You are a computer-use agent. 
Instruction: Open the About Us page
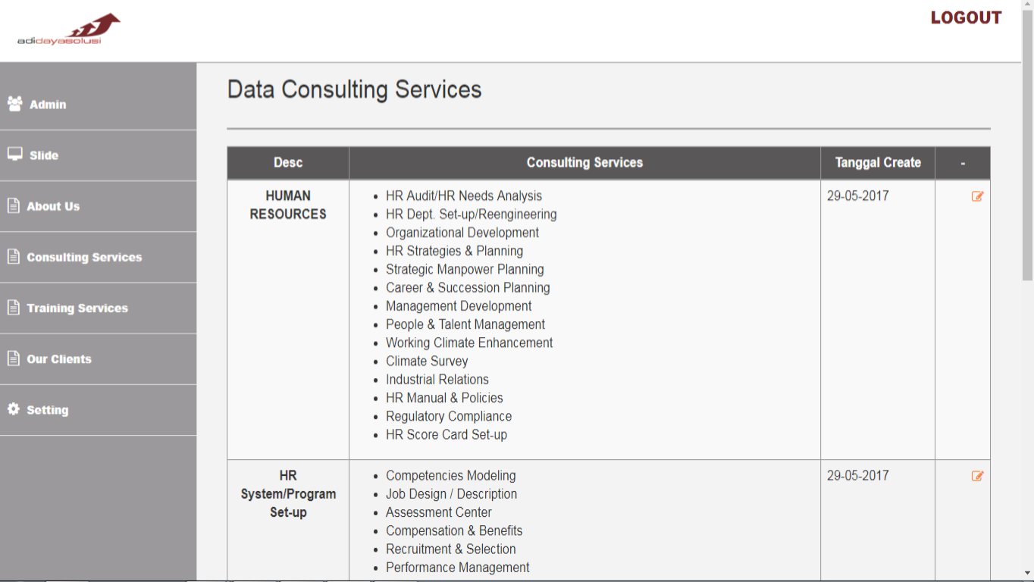tap(53, 206)
